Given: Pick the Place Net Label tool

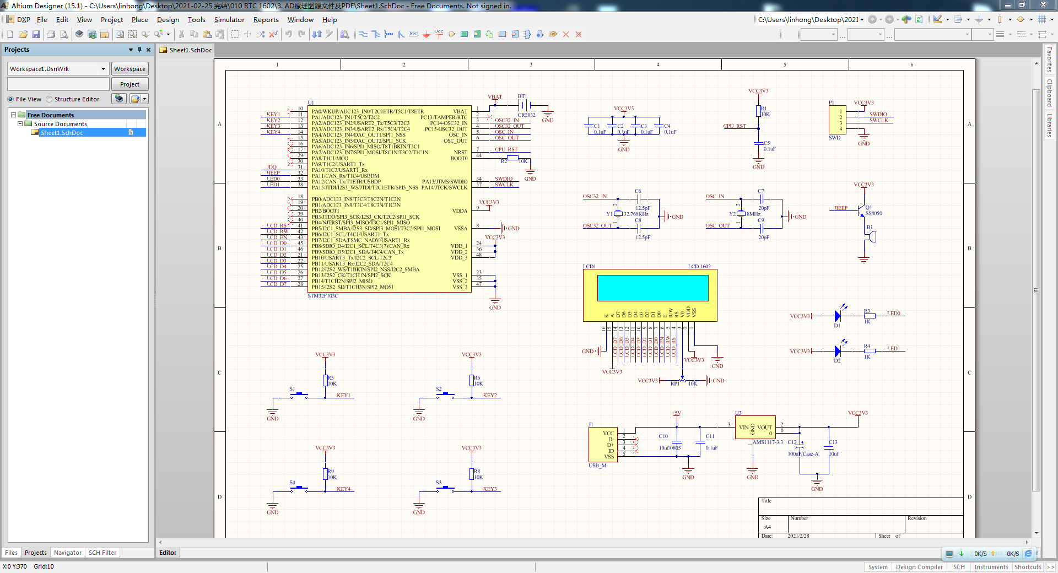Looking at the screenshot, I should coord(413,34).
